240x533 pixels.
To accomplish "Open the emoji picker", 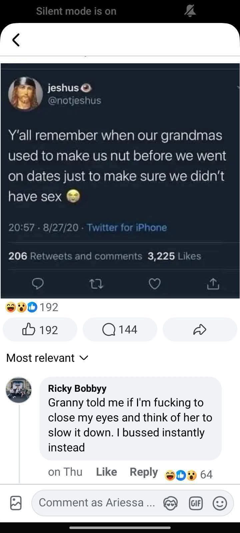I will (x=220, y=503).
